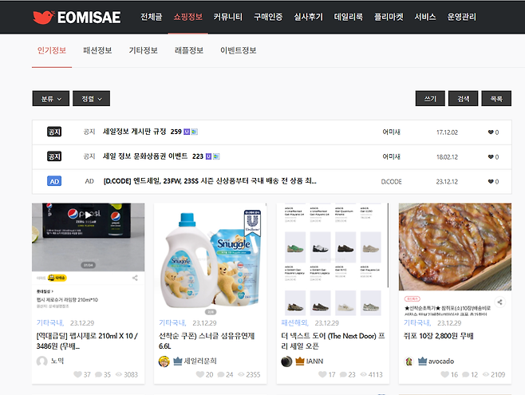The width and height of the screenshot is (525, 395).
Task: Switch to the 패션정보 tab
Action: tap(97, 50)
